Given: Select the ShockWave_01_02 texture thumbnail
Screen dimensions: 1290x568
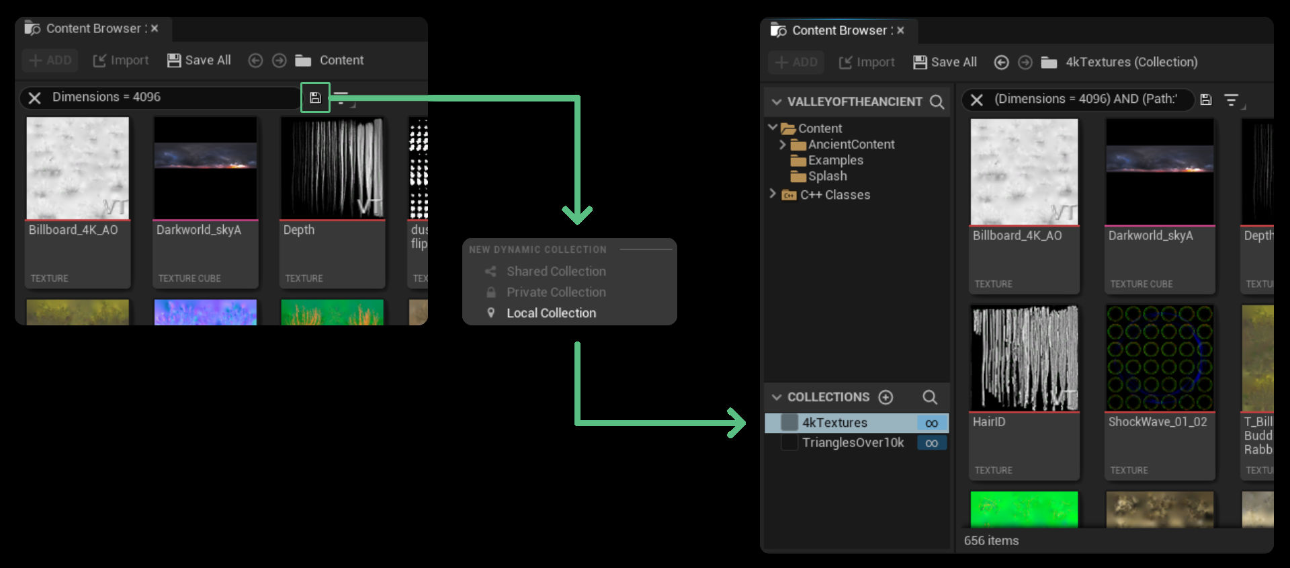Looking at the screenshot, I should pos(1160,359).
